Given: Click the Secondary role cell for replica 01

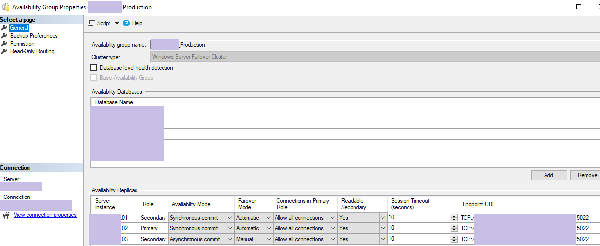Looking at the screenshot, I should [153, 218].
